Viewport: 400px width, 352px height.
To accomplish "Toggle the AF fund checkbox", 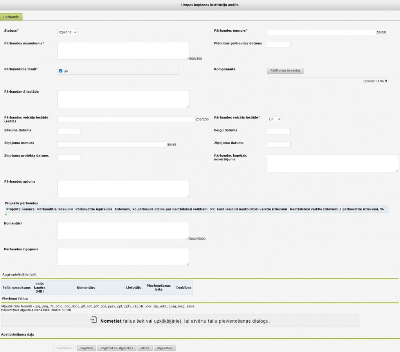I will click(61, 71).
